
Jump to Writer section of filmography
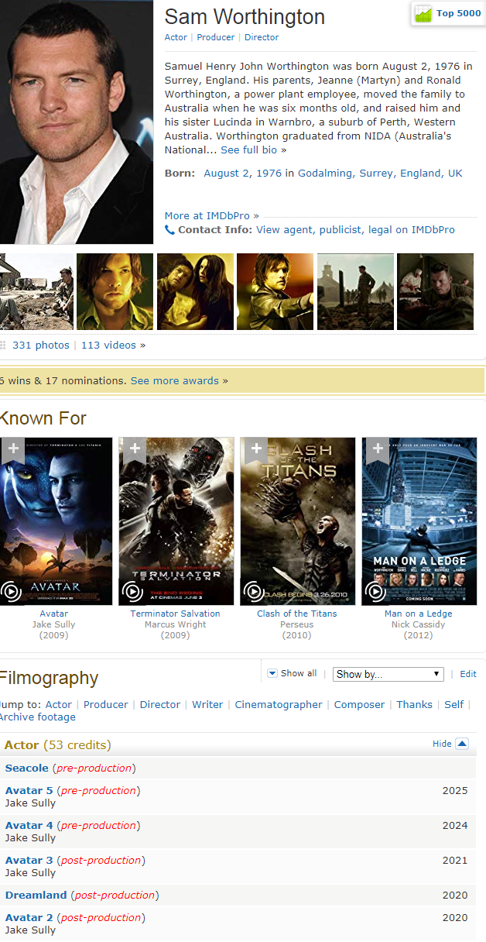click(207, 705)
